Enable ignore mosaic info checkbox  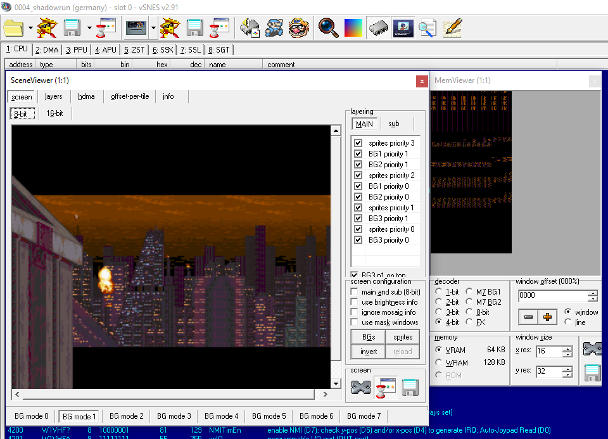tap(354, 312)
